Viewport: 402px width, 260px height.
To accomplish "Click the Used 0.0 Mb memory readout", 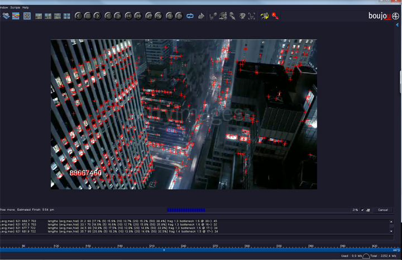I will pyautogui.click(x=351, y=256).
